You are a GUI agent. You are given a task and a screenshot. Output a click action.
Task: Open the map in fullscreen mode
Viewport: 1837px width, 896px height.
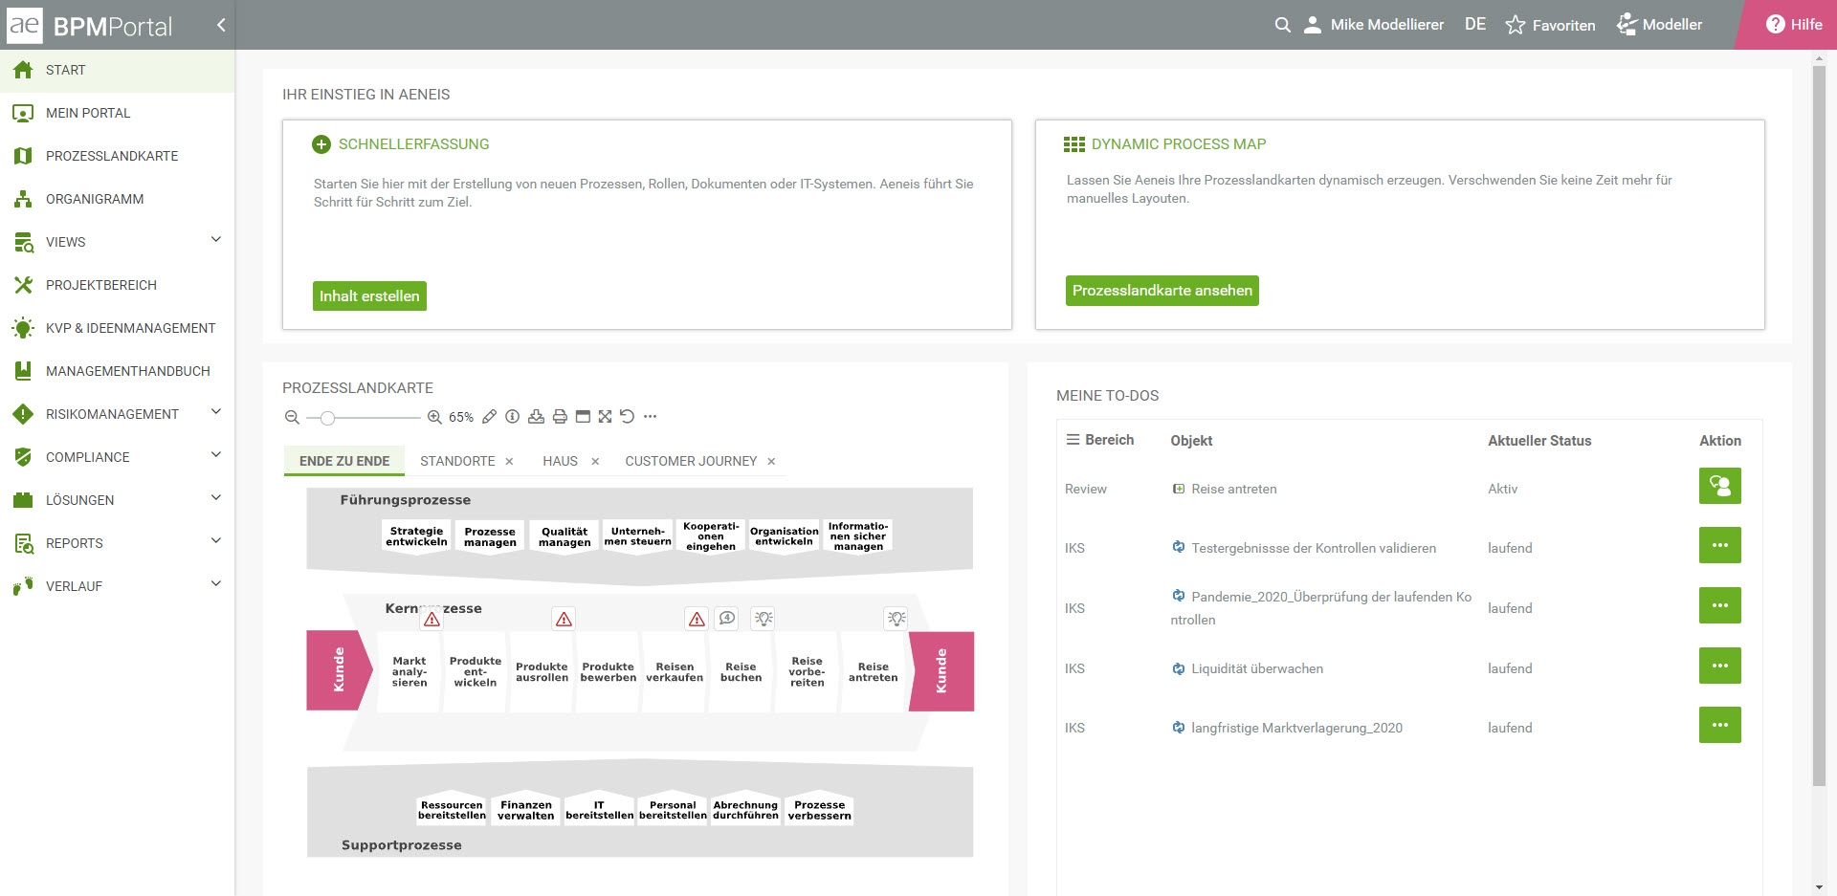pyautogui.click(x=605, y=417)
